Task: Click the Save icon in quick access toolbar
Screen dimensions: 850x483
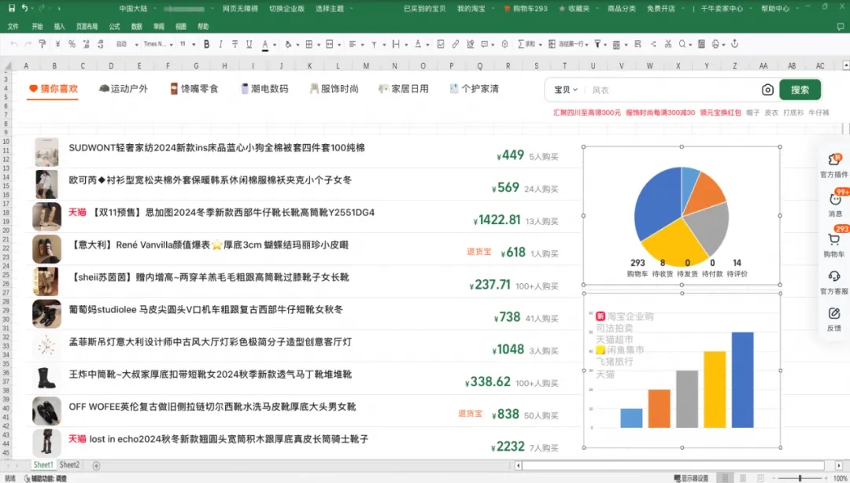Action: click(12, 9)
